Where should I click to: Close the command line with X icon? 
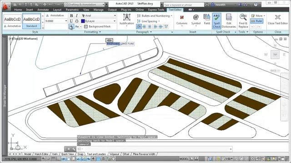(x=69, y=149)
